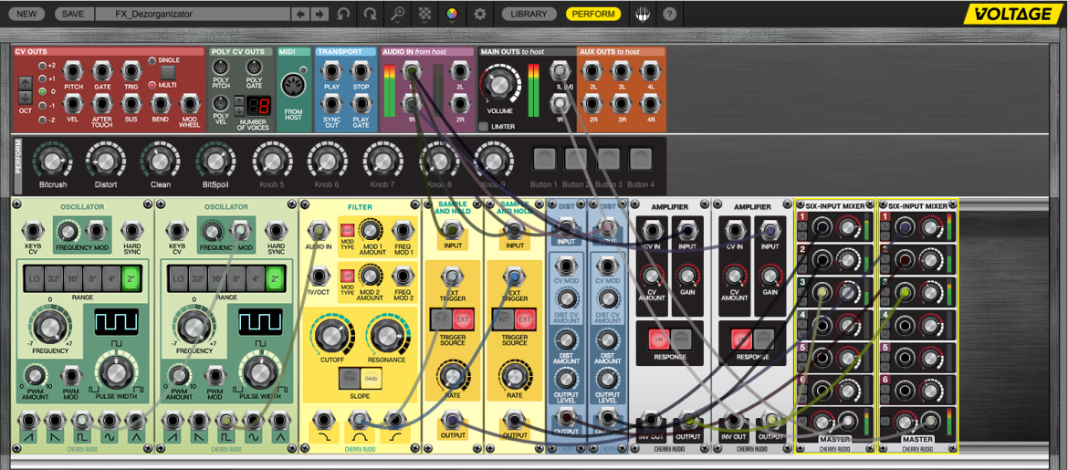Open settings with the gear icon
Screen dimensions: 1068x470
[x=480, y=14]
